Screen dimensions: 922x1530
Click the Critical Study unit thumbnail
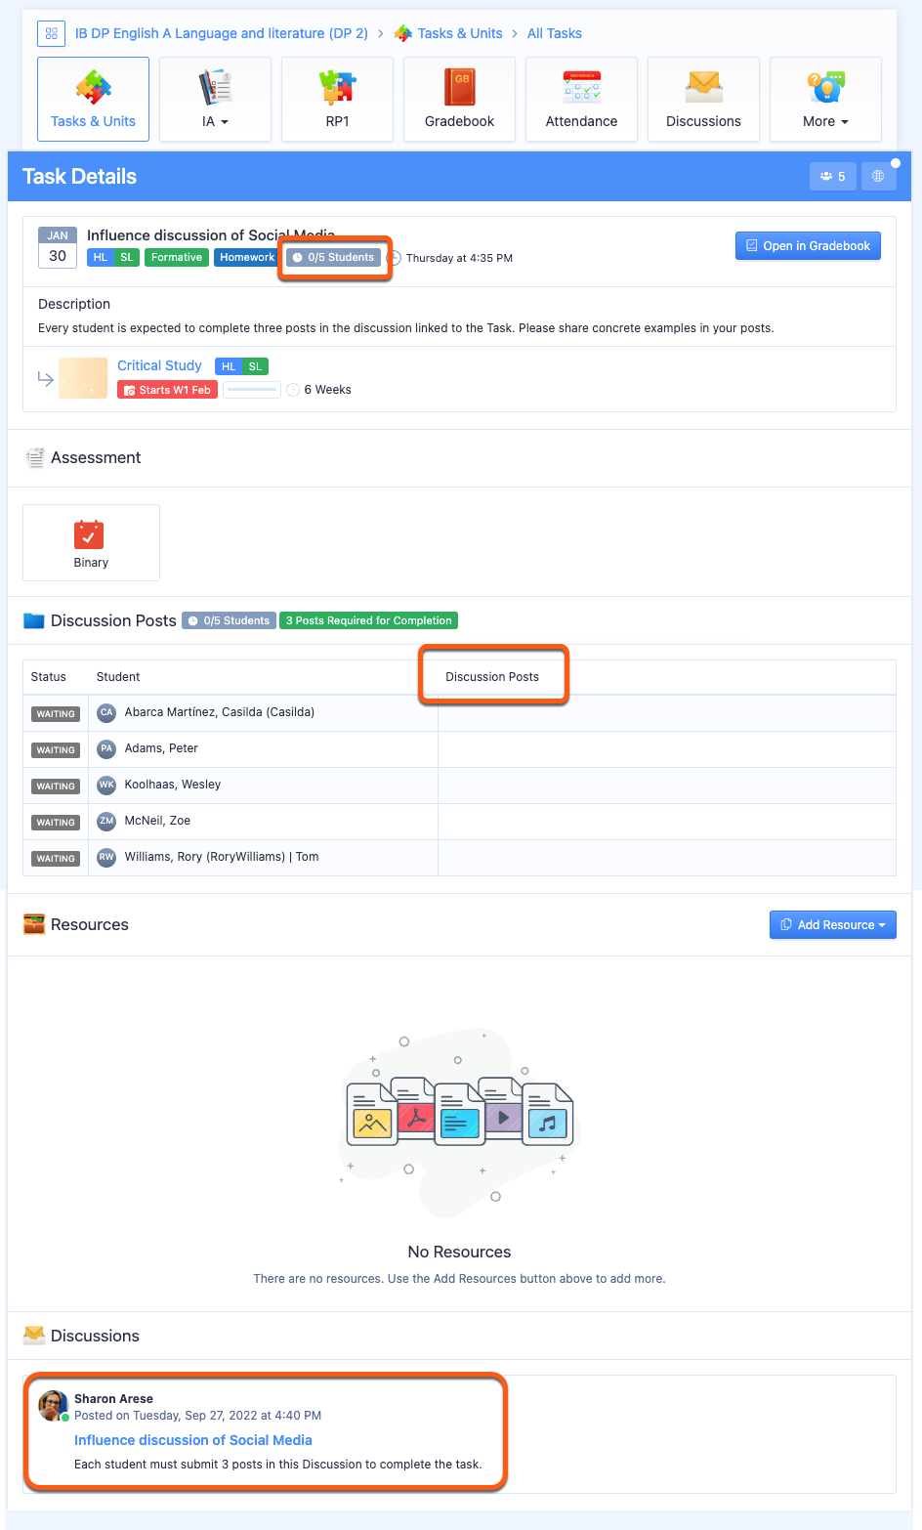(x=83, y=378)
